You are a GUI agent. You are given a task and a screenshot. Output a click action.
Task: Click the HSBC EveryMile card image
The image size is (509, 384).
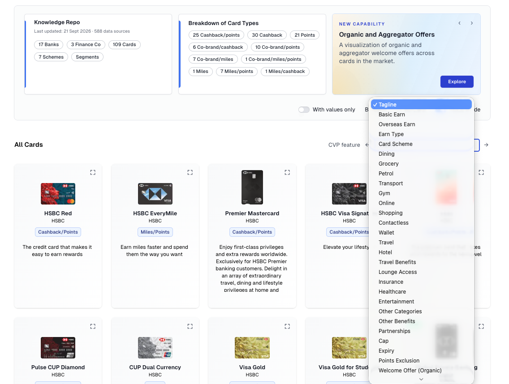[155, 194]
